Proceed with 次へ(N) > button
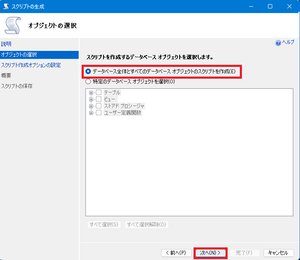The image size is (300, 260). [x=210, y=253]
